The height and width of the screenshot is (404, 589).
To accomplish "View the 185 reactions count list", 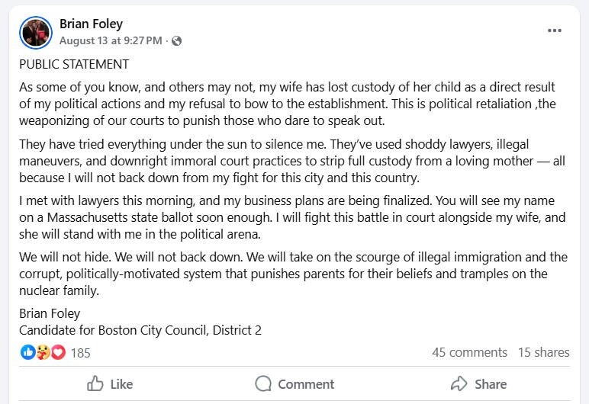I will coord(80,353).
